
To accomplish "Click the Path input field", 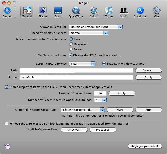I will 76,70.
